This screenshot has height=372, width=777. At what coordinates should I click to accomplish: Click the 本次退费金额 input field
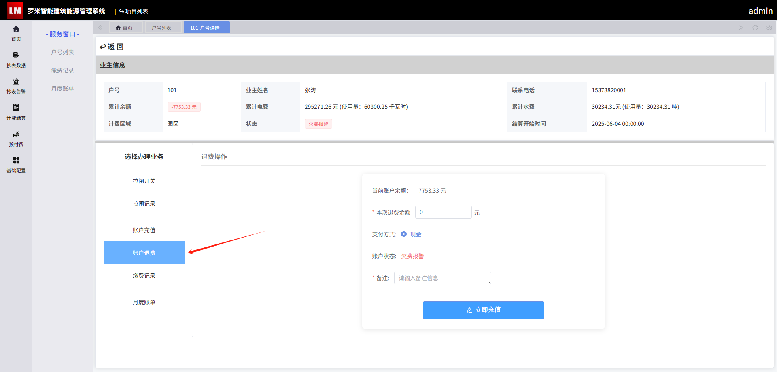click(444, 212)
